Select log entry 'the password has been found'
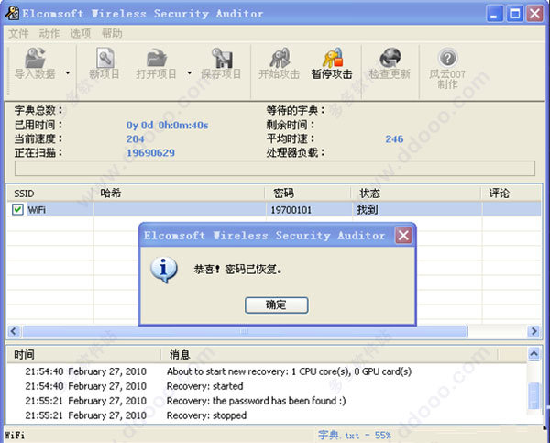 click(x=257, y=401)
